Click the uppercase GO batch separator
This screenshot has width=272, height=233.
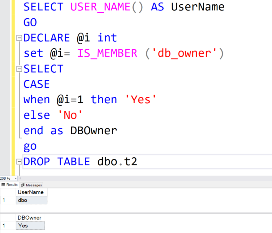30,23
